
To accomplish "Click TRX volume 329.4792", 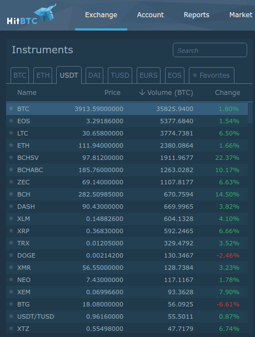I will (x=178, y=243).
